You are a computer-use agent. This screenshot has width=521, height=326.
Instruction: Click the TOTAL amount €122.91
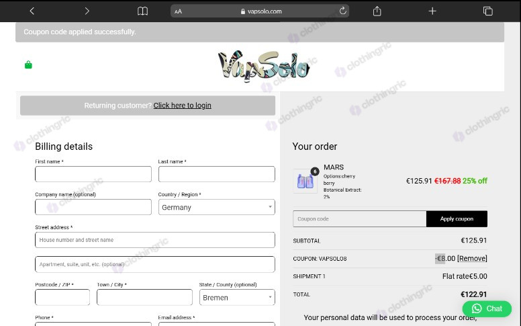[473, 294]
